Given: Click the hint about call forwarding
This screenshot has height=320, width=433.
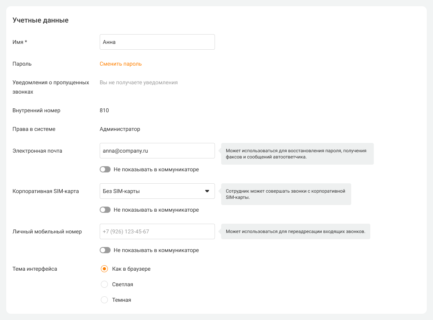Looking at the screenshot, I should pos(296,231).
